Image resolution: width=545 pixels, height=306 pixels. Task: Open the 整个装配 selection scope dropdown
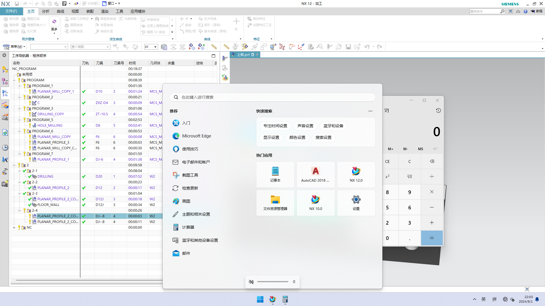[90, 47]
